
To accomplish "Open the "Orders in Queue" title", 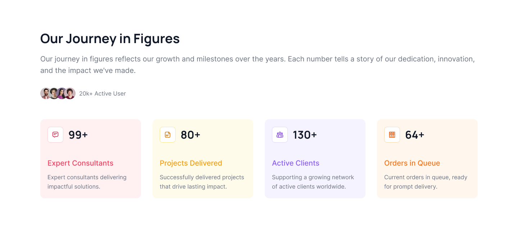I will (x=412, y=163).
